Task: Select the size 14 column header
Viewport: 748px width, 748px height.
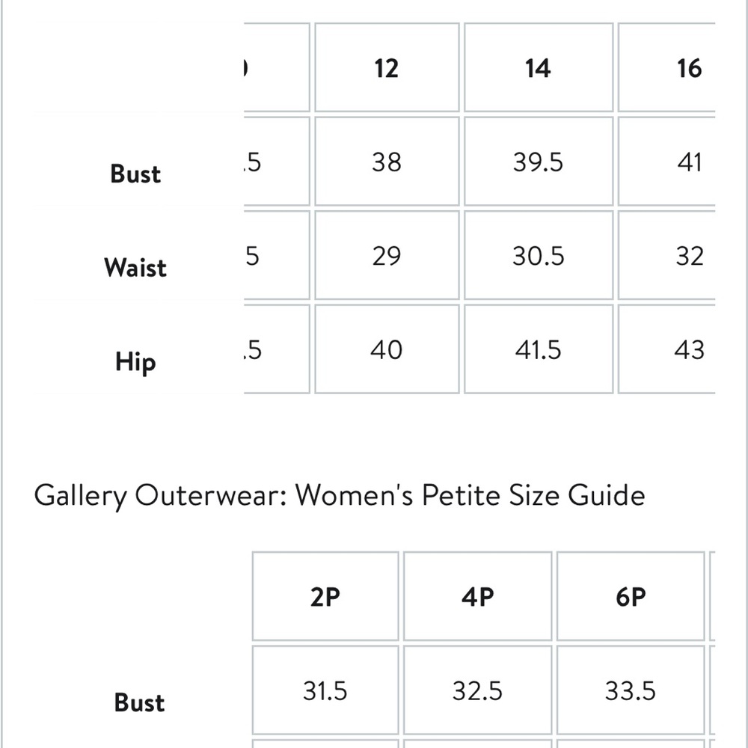Action: click(538, 67)
